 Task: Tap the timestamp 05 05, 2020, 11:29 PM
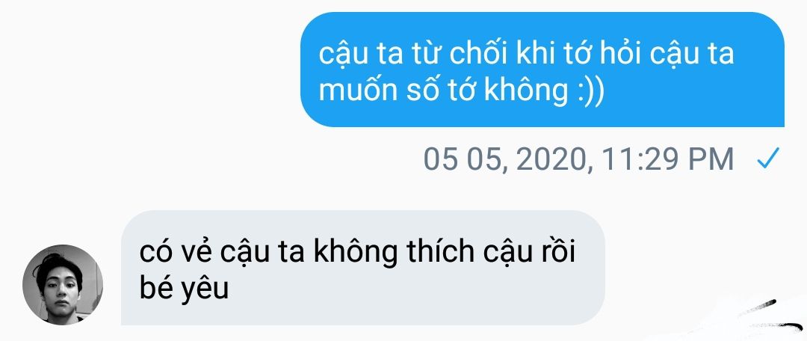coord(578,159)
